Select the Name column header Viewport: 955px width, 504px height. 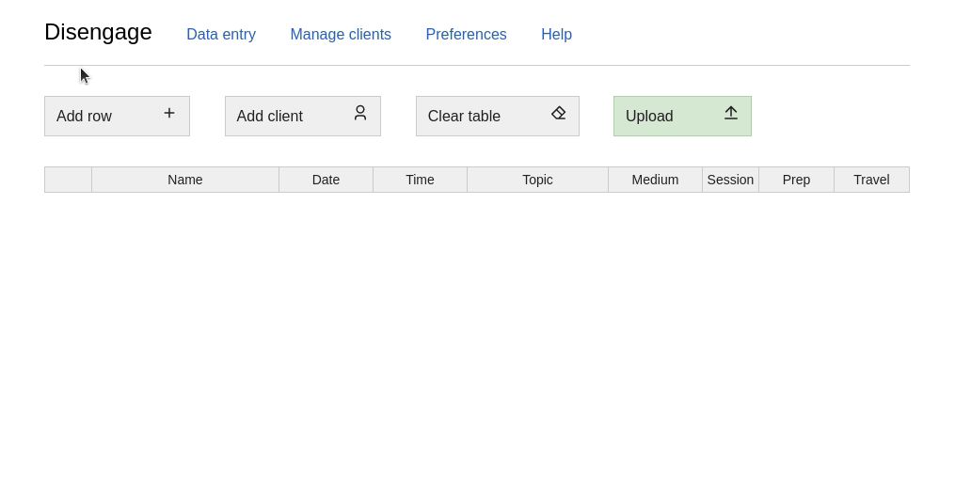pyautogui.click(x=185, y=180)
